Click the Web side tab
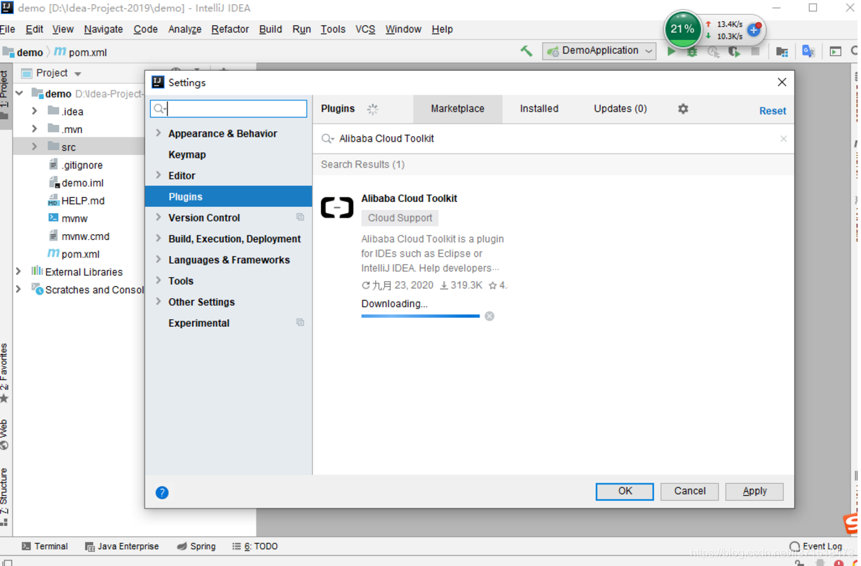 click(4, 435)
